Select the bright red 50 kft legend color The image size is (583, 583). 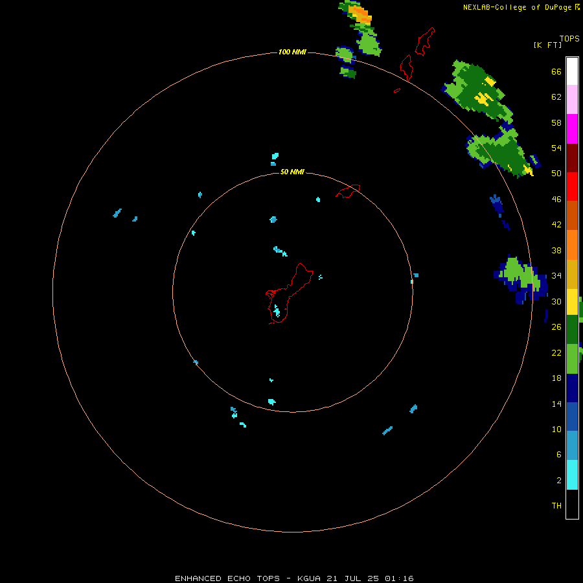(x=572, y=187)
